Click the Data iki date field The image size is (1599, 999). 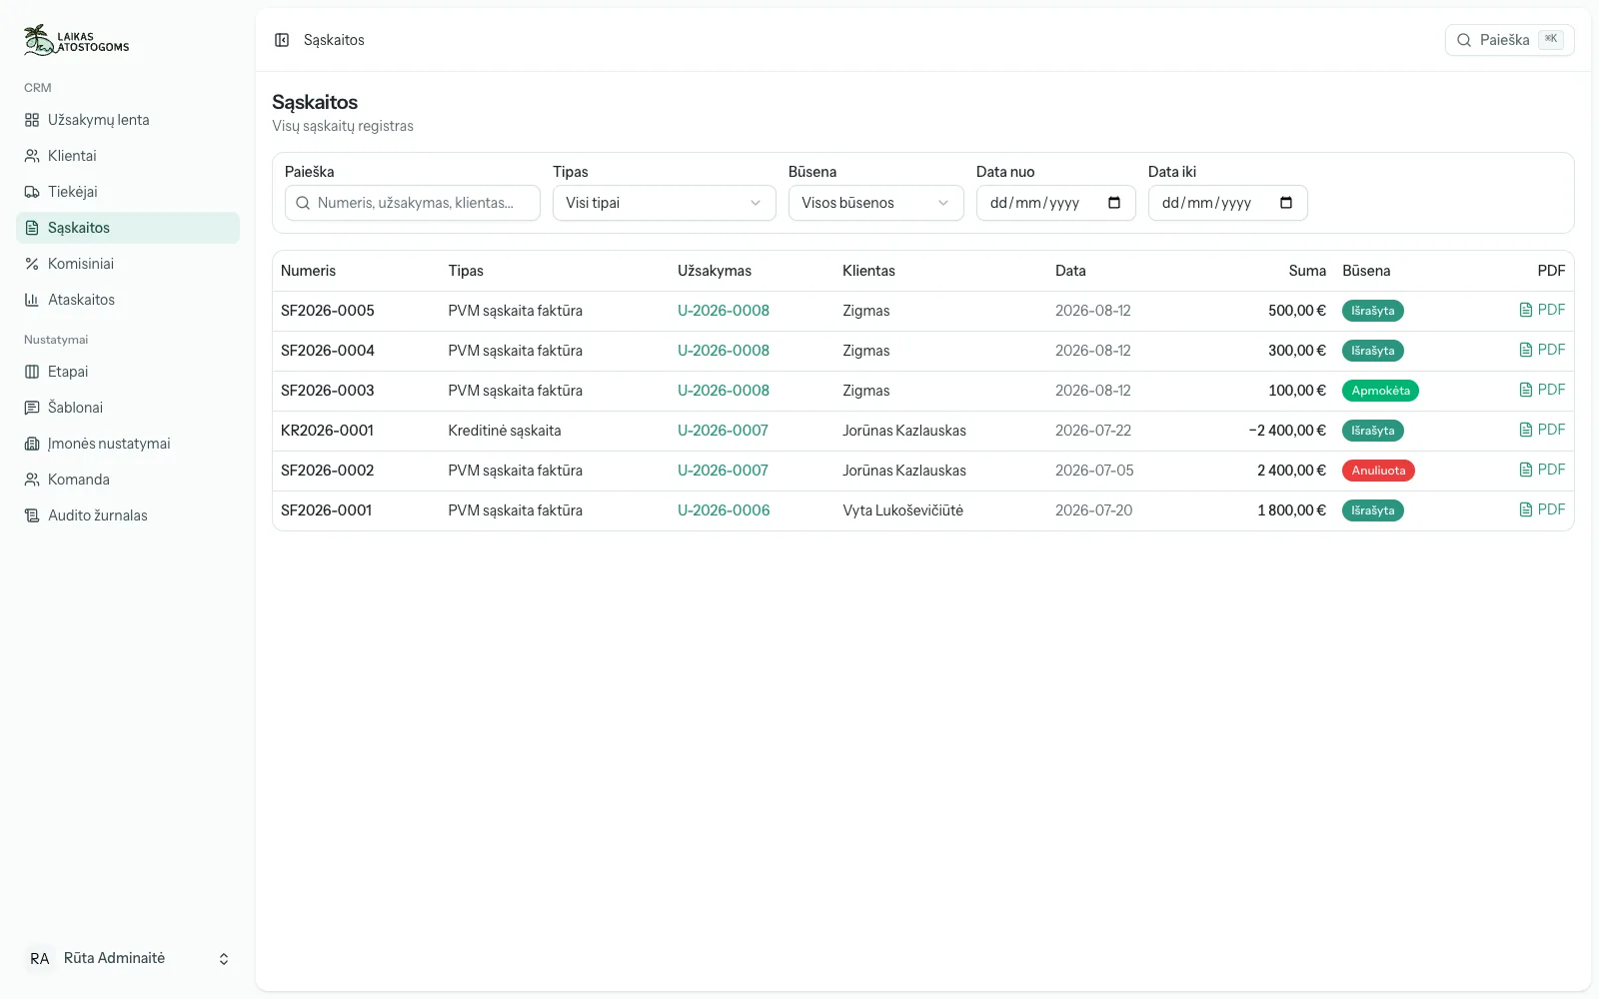tap(1228, 203)
